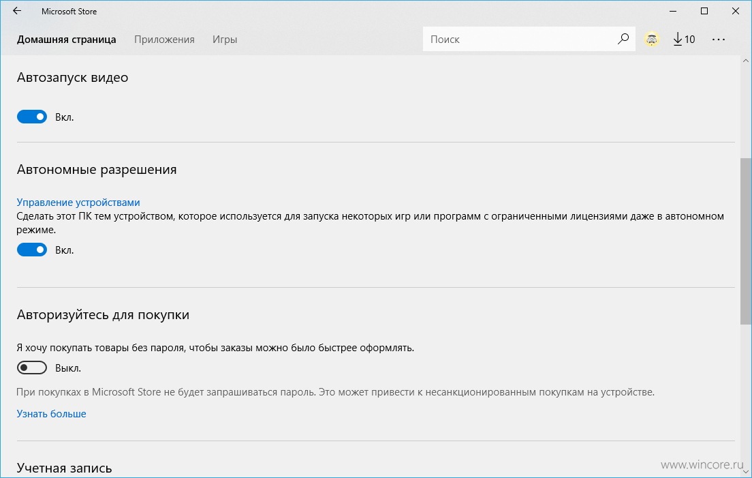Go back with the arrow icon

coord(17,11)
